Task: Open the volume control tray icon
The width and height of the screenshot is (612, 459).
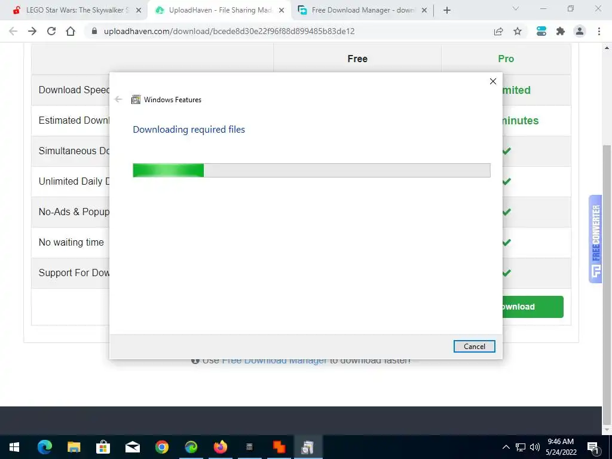Action: pos(535,447)
